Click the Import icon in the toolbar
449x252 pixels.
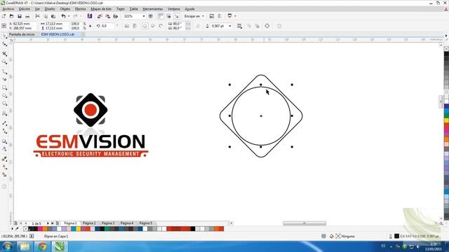100,16
